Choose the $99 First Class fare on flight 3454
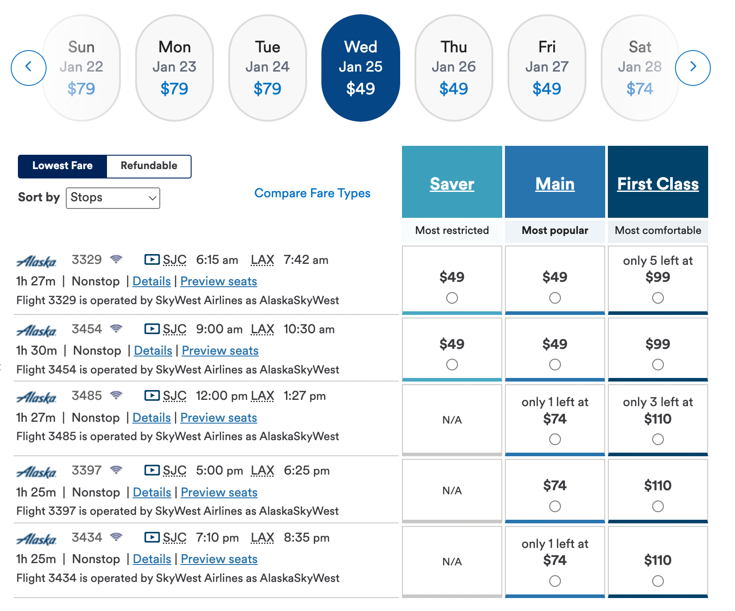735x611 pixels. (658, 365)
